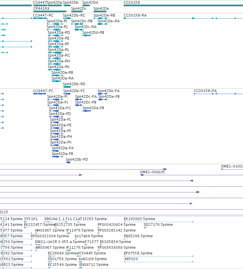Select the AM03967.3prime EST label
The width and height of the screenshot is (243, 269).
[49, 230]
